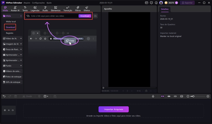Open the feedback message icon
The width and height of the screenshot is (212, 124).
151,3
